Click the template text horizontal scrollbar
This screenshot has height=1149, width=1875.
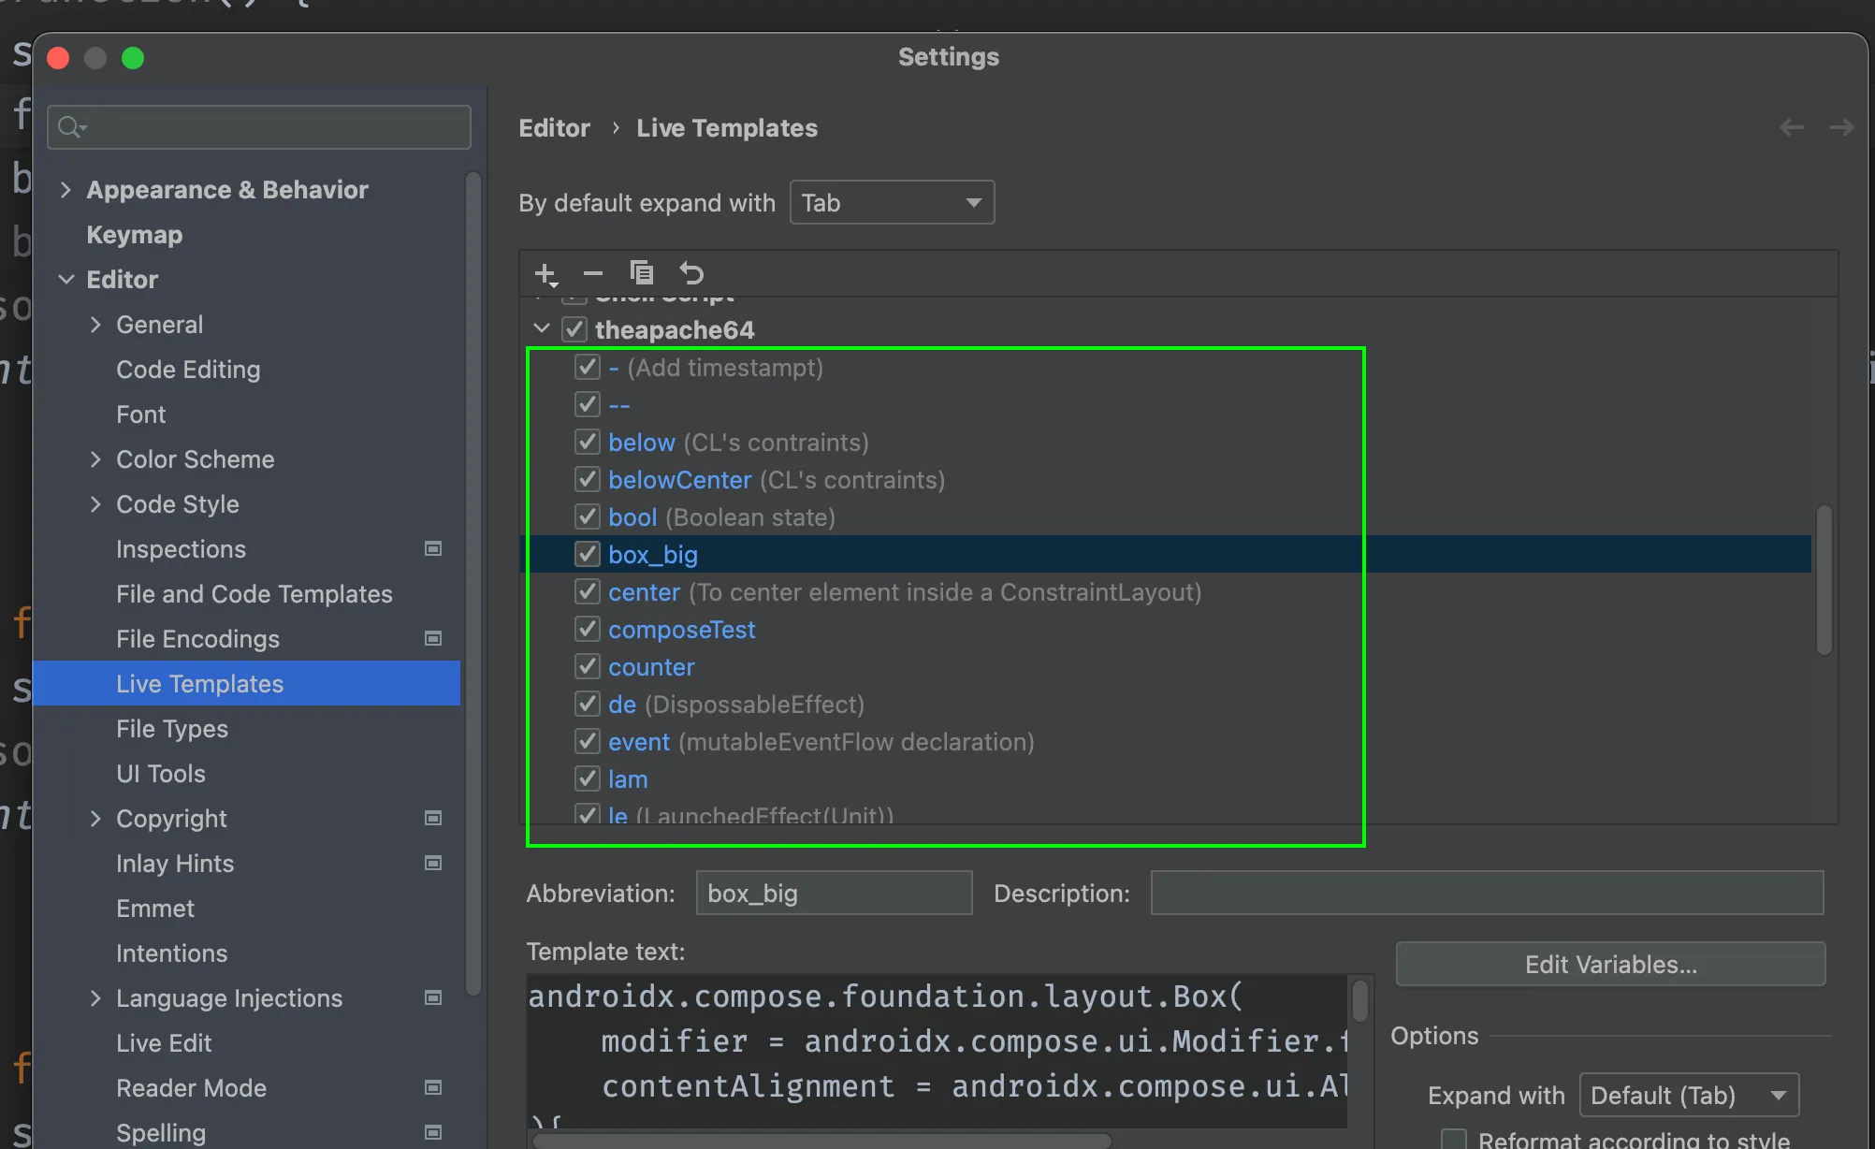[822, 1141]
